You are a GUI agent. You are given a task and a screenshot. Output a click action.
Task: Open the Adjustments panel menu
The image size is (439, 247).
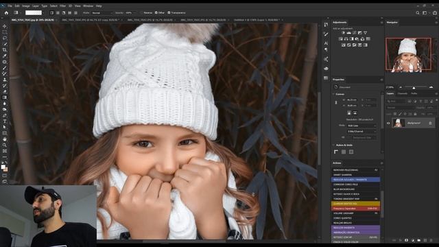[x=381, y=23]
